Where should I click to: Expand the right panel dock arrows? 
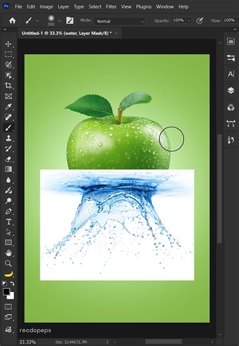[x=235, y=29]
